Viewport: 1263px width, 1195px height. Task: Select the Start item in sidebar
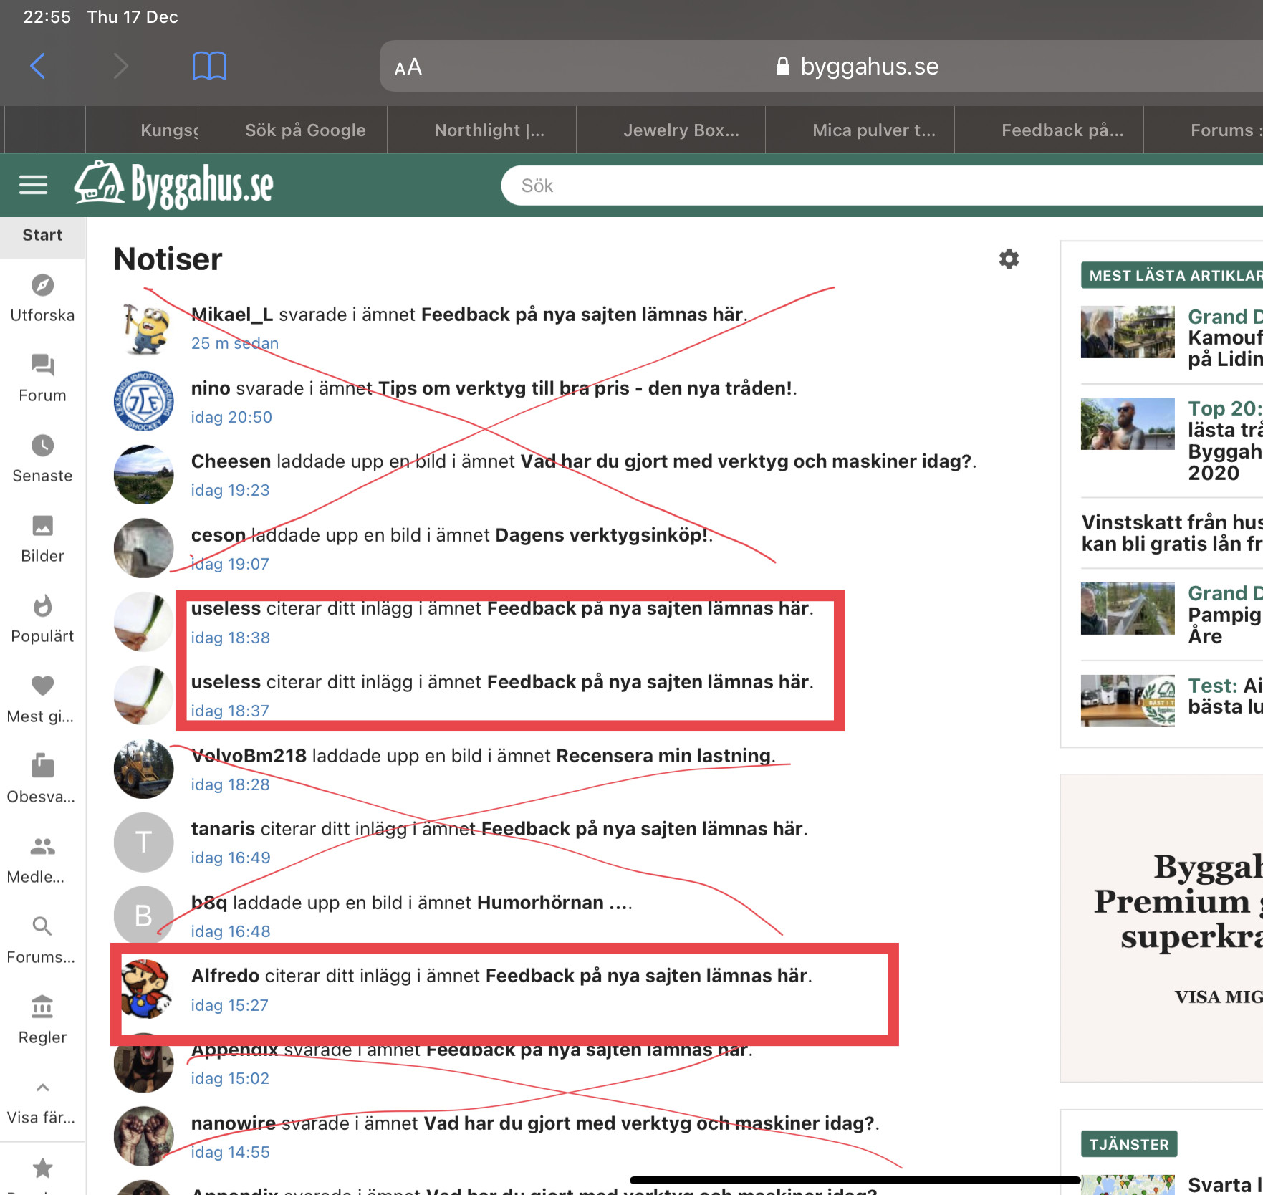coord(42,235)
